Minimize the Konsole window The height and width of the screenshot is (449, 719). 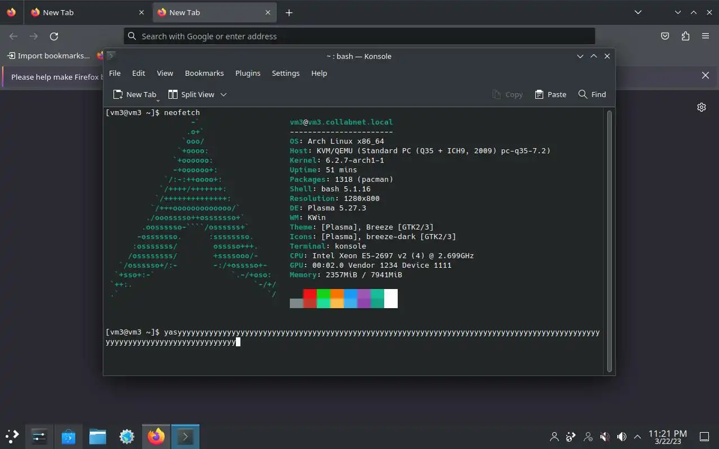click(x=580, y=56)
